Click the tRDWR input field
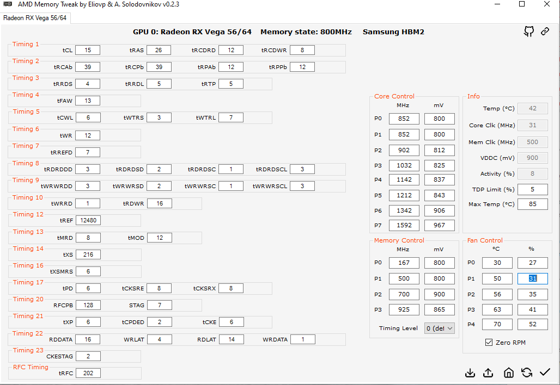The width and height of the screenshot is (560, 385). 159,203
